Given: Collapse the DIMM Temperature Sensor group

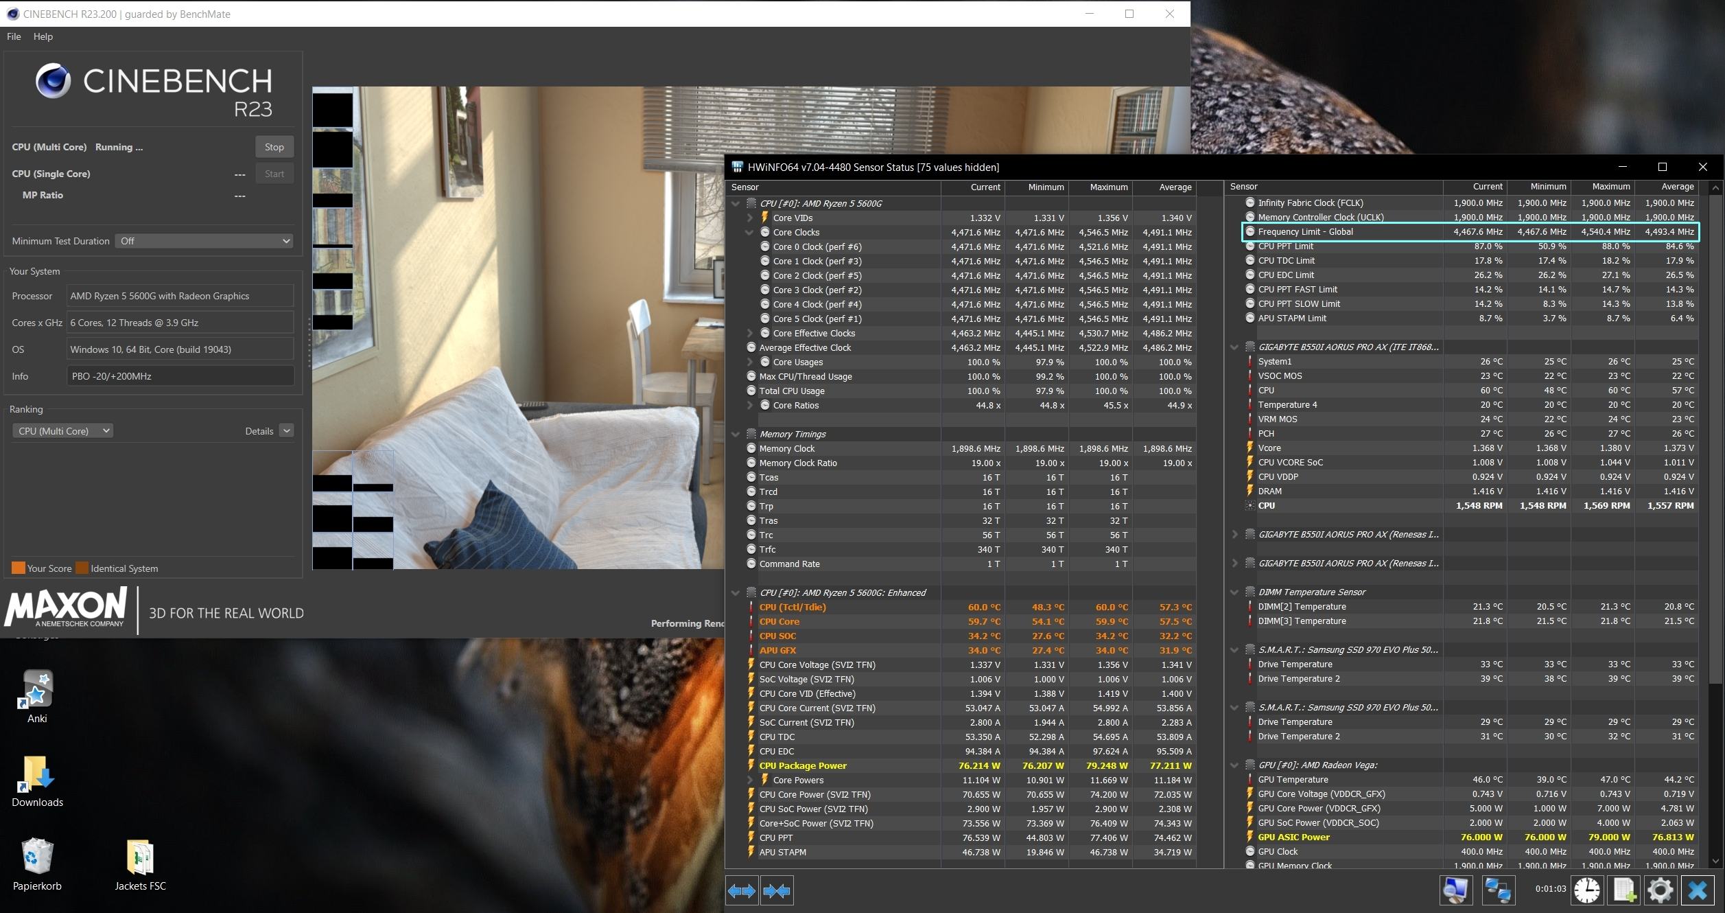Looking at the screenshot, I should (1234, 592).
